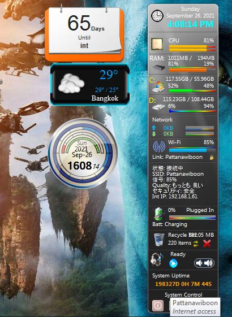Click the analog clock icon in sidebar
232x317 pixels.
[157, 16]
